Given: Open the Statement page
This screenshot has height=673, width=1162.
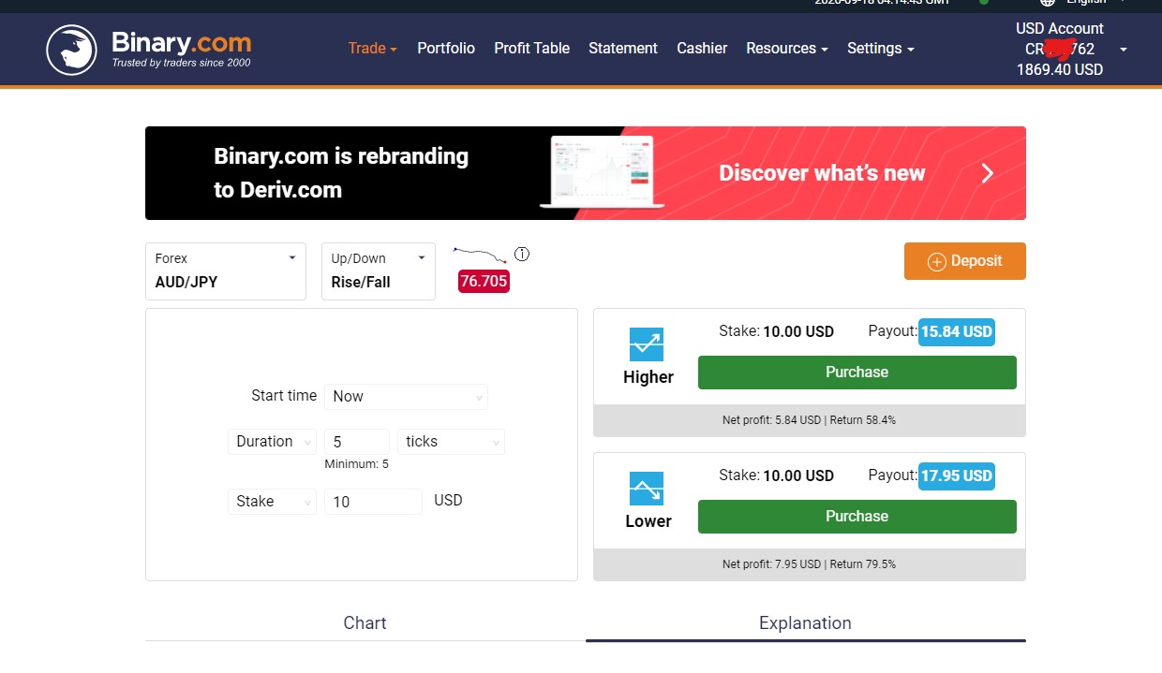Looking at the screenshot, I should point(623,48).
